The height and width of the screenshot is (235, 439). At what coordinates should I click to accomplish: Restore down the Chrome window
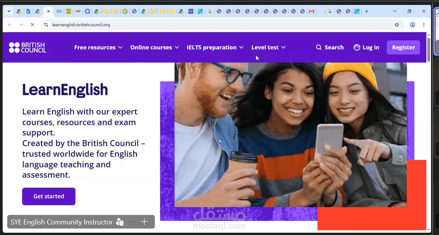pyautogui.click(x=409, y=11)
